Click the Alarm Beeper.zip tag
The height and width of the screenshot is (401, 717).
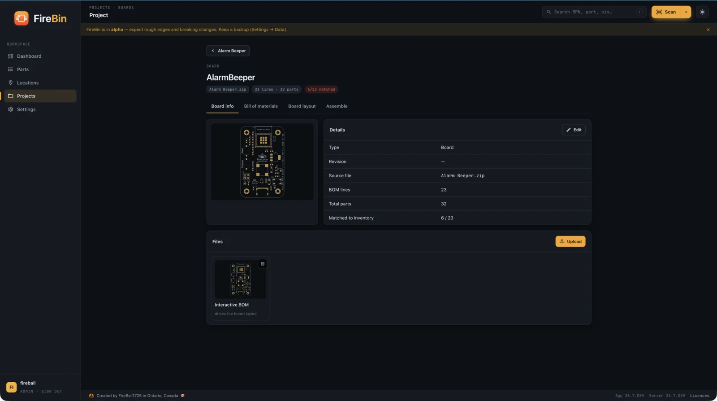tap(228, 90)
